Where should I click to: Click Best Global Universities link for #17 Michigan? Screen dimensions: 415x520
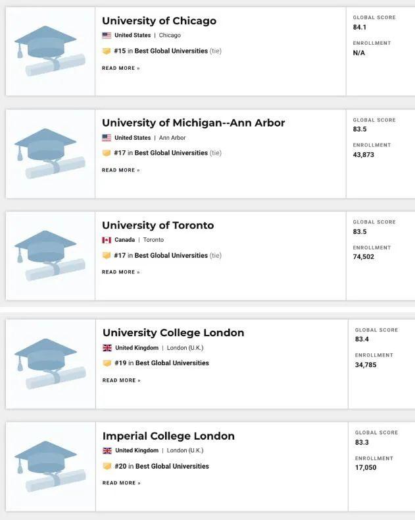pos(171,153)
